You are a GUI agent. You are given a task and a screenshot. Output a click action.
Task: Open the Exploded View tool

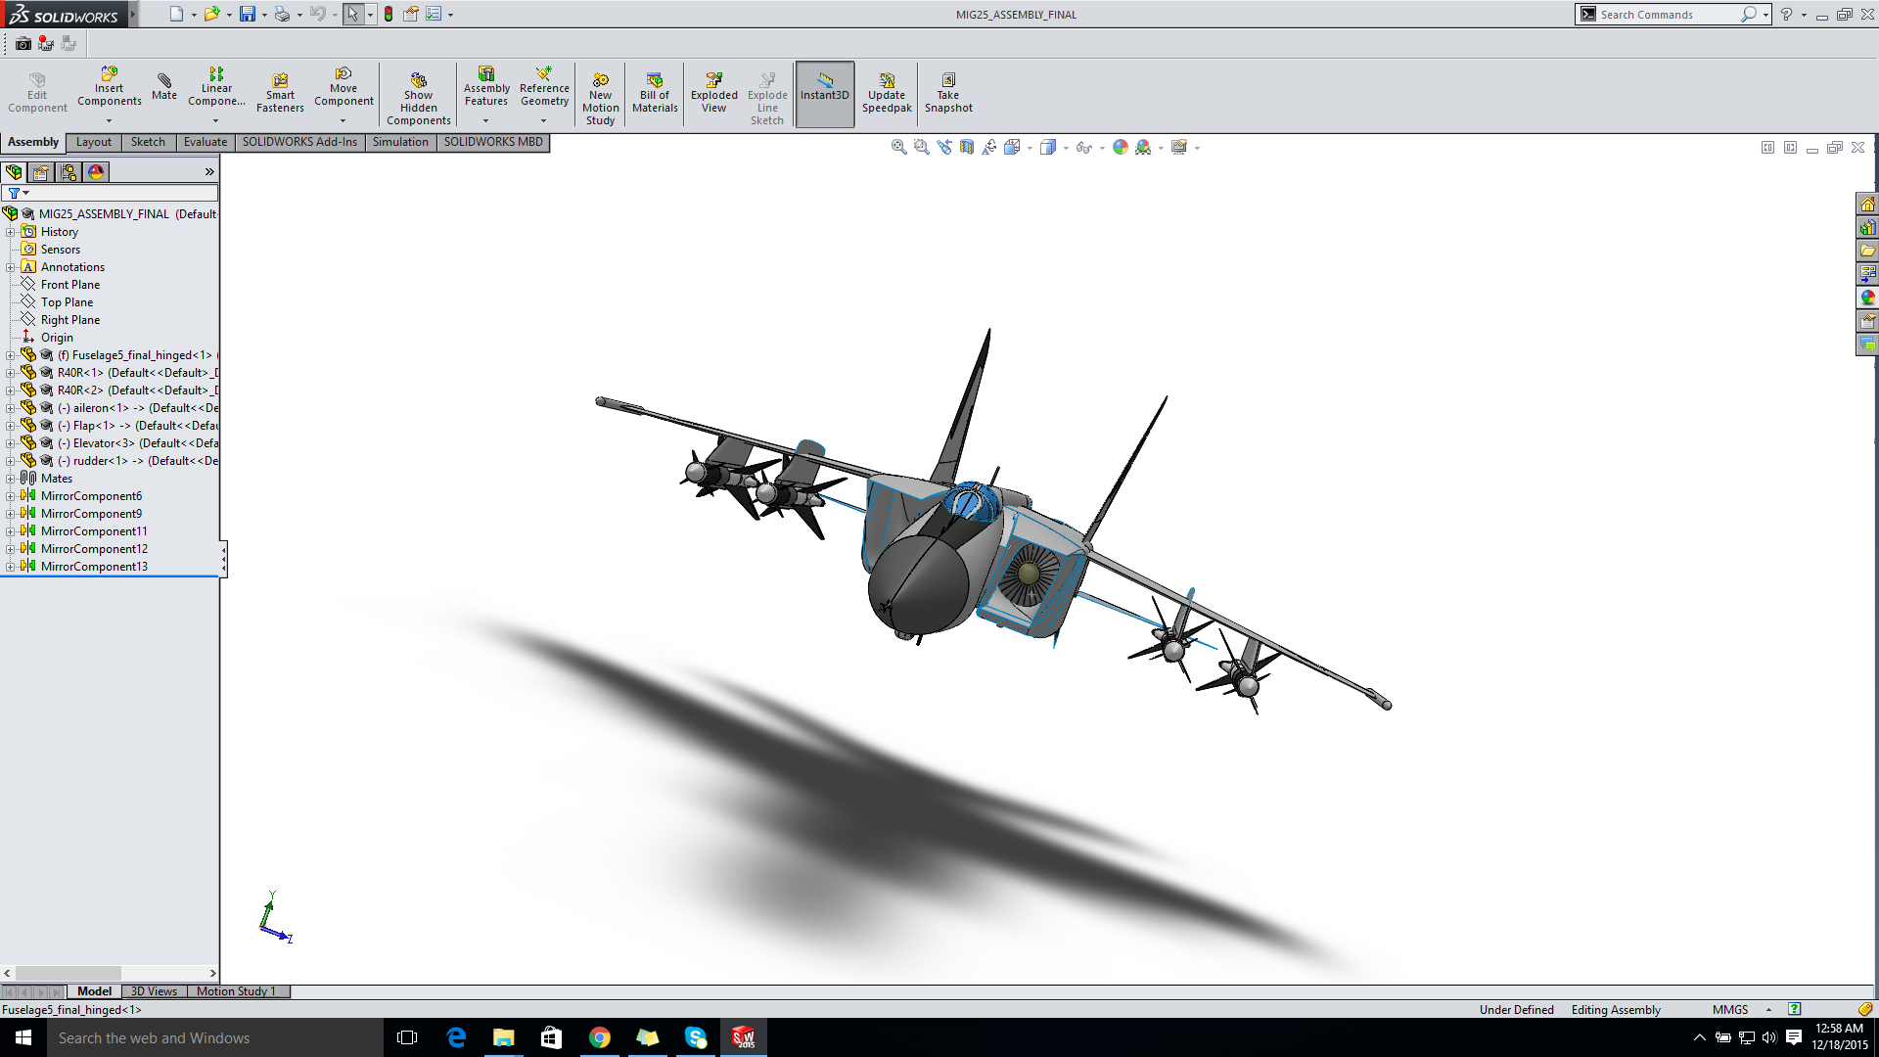click(x=713, y=90)
